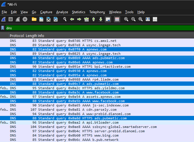The height and width of the screenshot is (142, 194).
Task: Close this capture file icon
Action: click(x=49, y=19)
